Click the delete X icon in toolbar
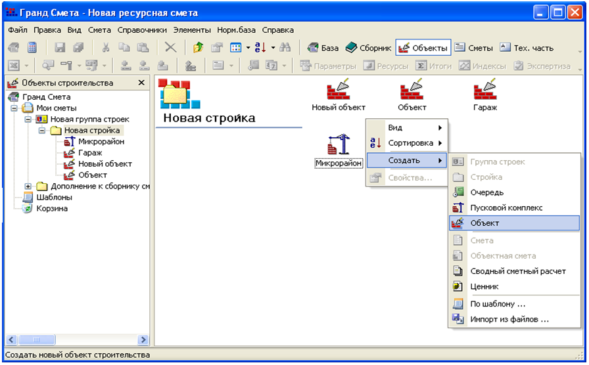Image resolution: width=589 pixels, height=365 pixels. (x=170, y=47)
